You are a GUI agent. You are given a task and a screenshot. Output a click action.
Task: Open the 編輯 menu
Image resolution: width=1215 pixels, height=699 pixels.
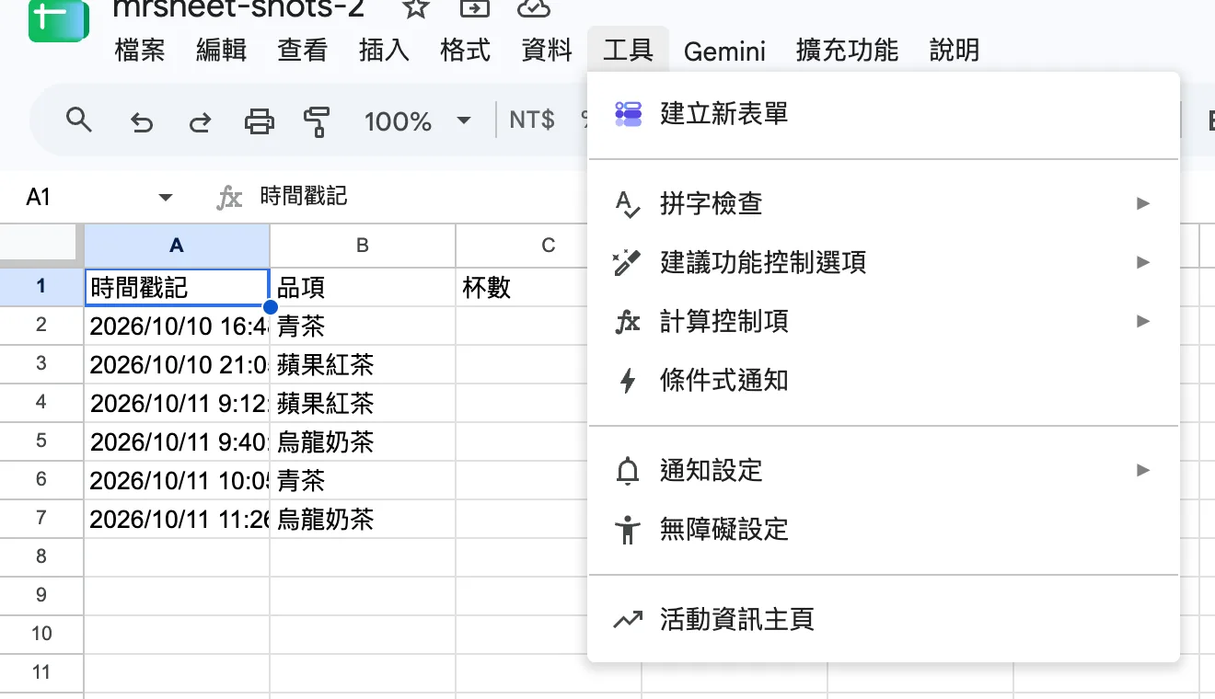(x=222, y=50)
